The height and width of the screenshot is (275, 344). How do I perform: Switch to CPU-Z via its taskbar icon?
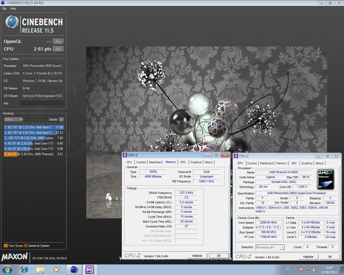[x=90, y=270]
